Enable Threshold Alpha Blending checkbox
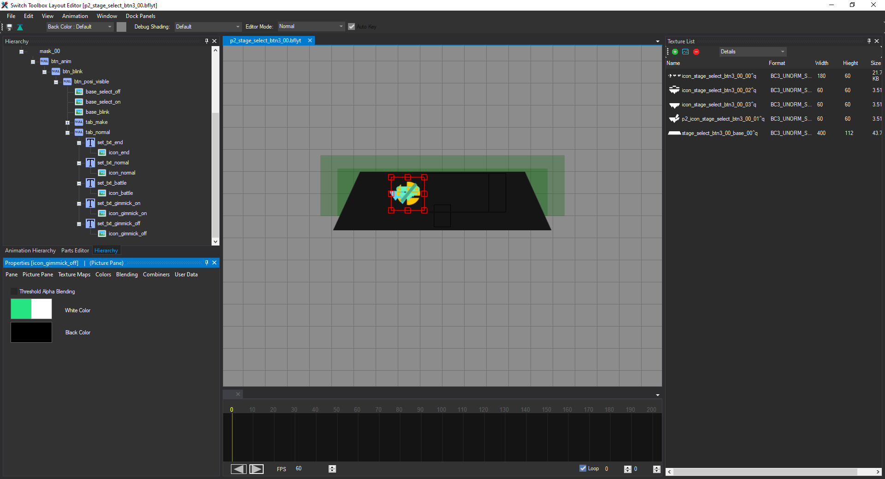The height and width of the screenshot is (479, 885). pos(14,292)
